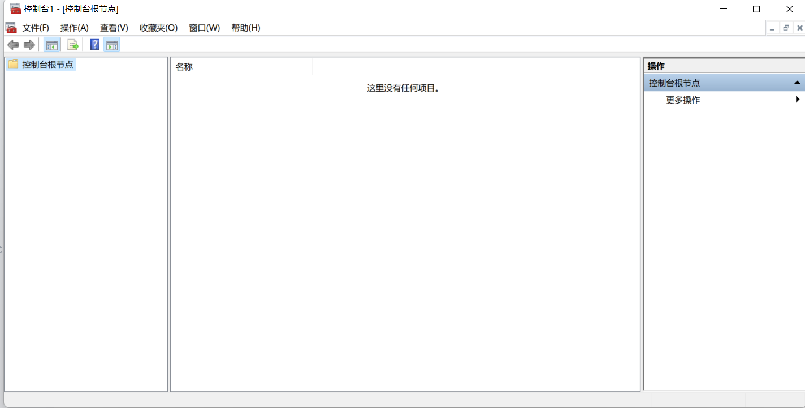Open the 查看 menu
Image resolution: width=805 pixels, height=408 pixels.
114,27
